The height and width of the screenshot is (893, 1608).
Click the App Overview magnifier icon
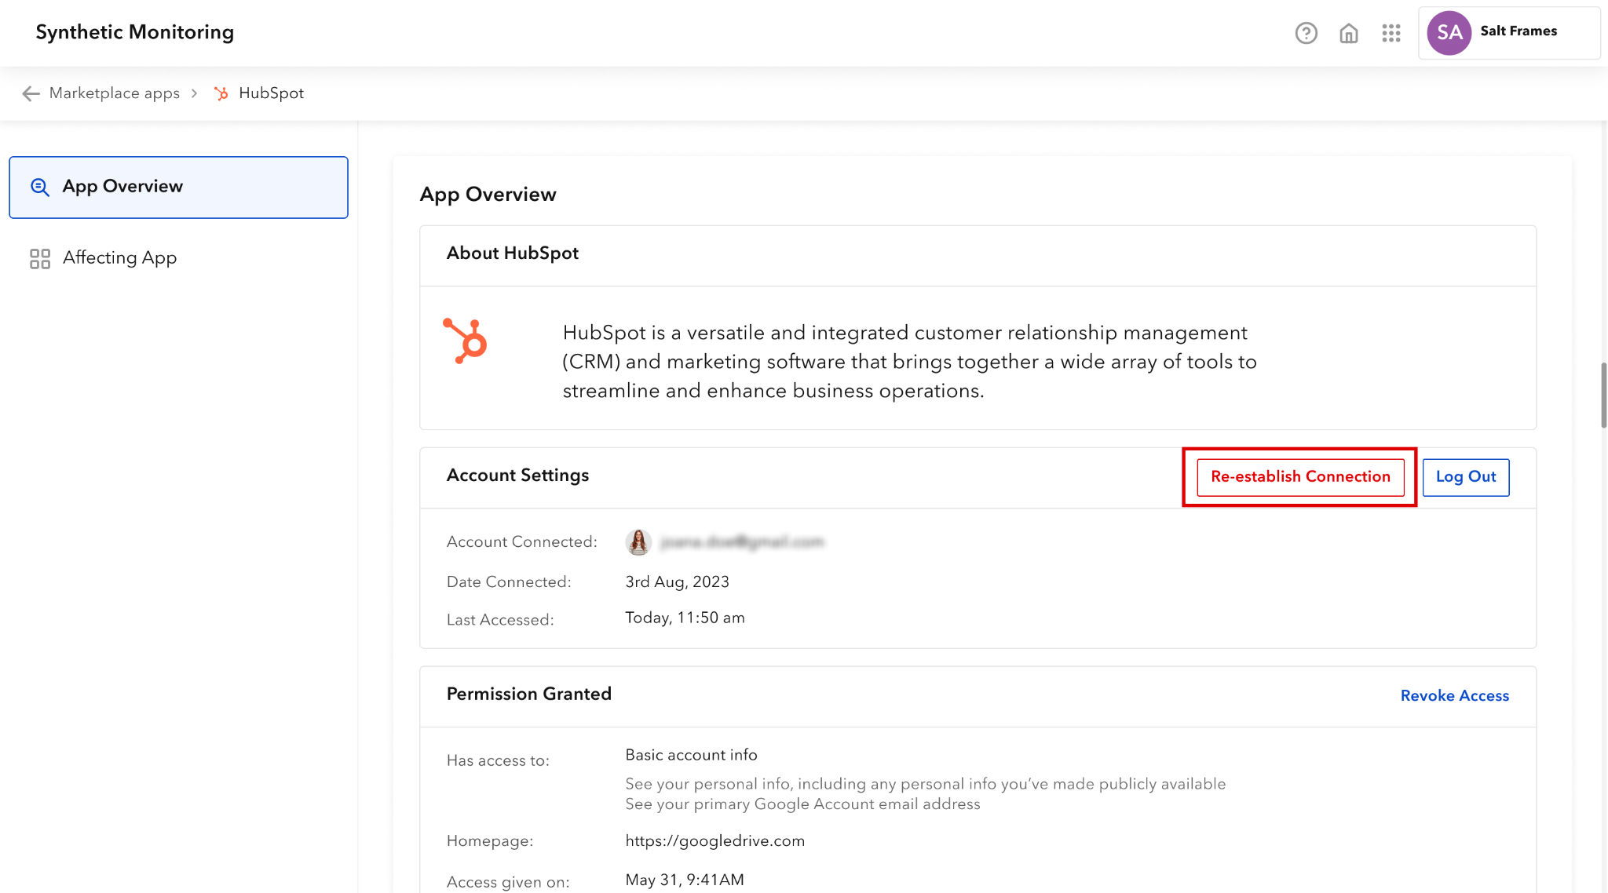point(39,187)
